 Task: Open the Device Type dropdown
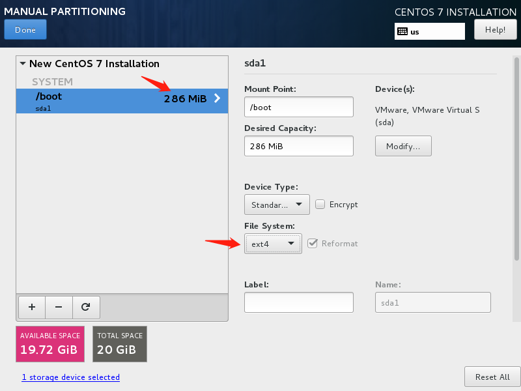[277, 205]
